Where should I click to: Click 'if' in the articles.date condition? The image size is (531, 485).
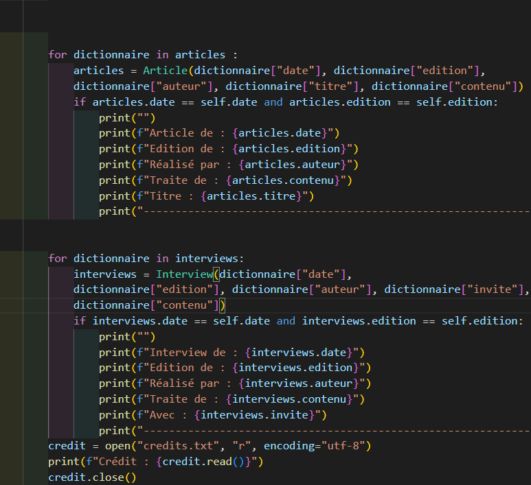click(x=80, y=102)
